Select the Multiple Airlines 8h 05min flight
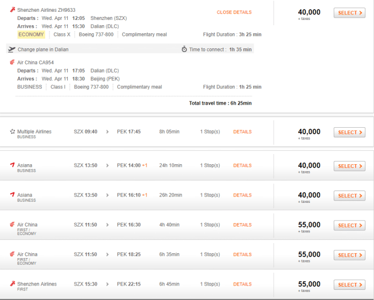Image resolution: width=374 pixels, height=300 pixels. point(349,132)
